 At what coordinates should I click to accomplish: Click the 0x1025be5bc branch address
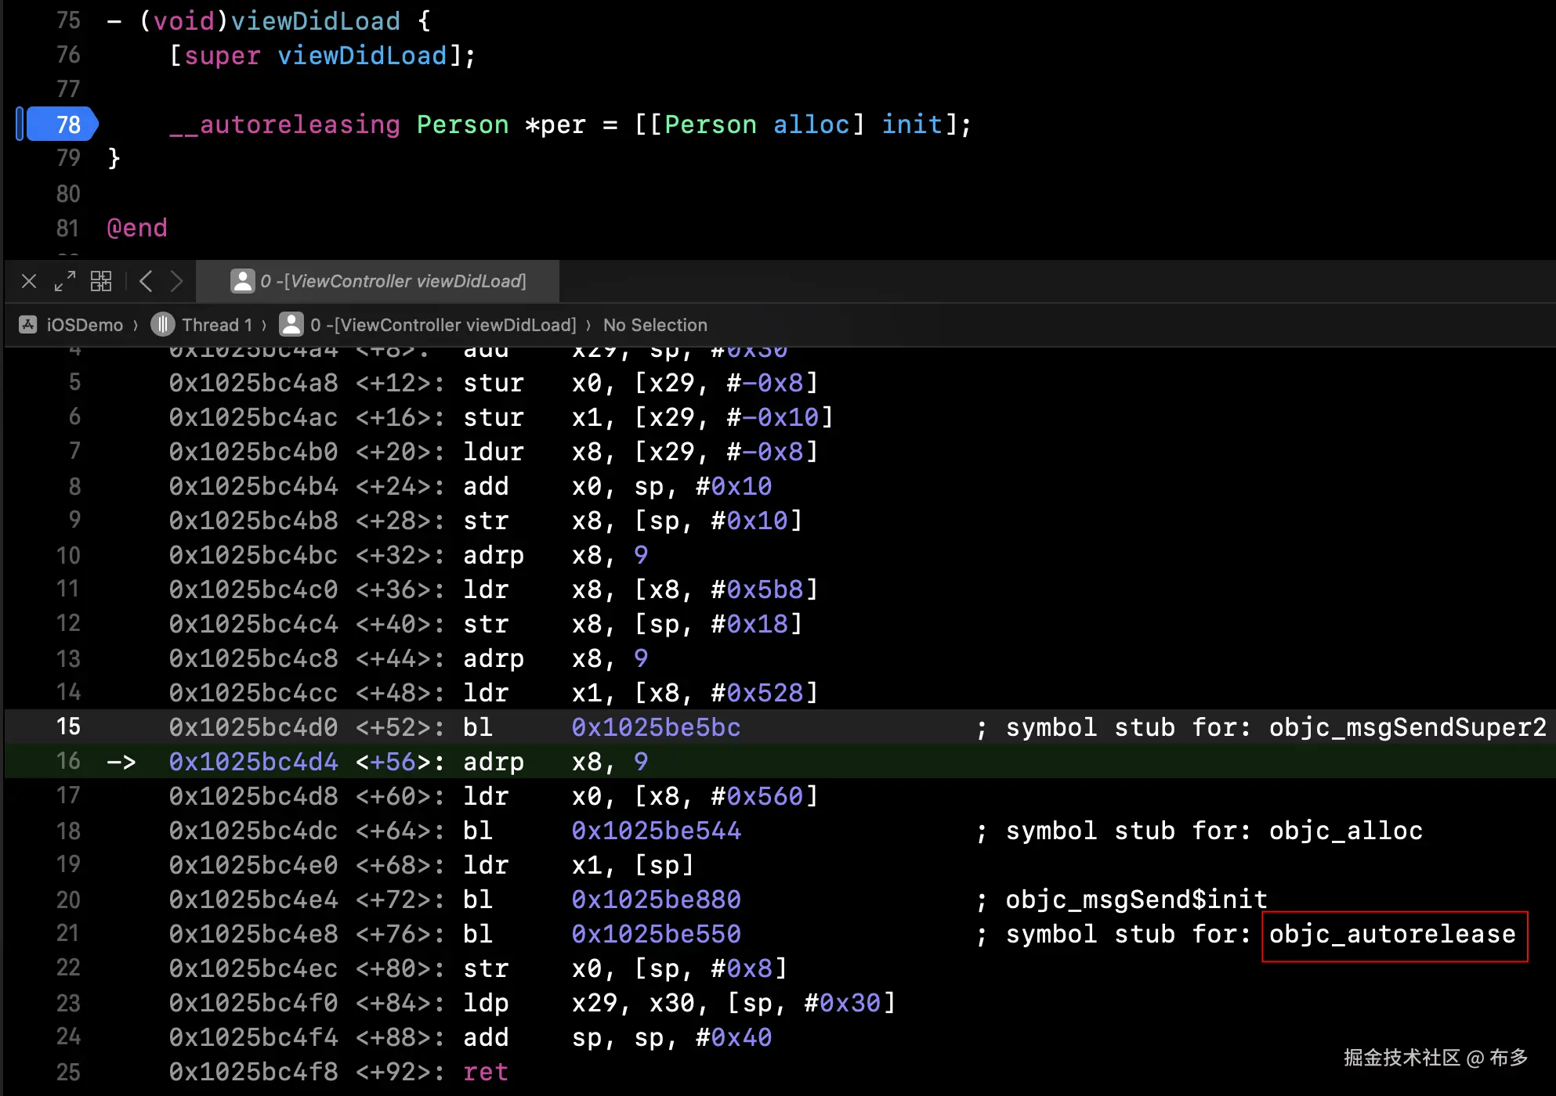656,727
